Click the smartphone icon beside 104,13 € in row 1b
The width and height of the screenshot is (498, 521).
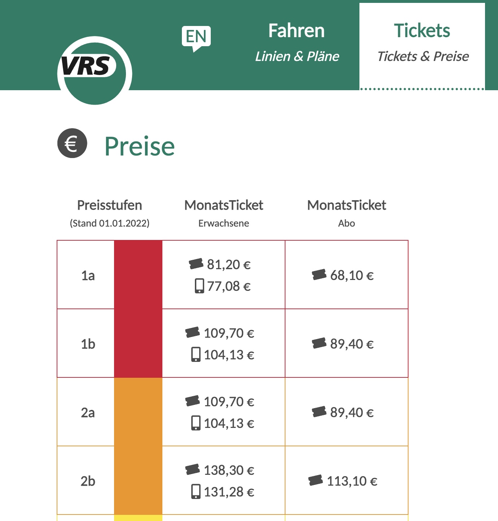[196, 354]
